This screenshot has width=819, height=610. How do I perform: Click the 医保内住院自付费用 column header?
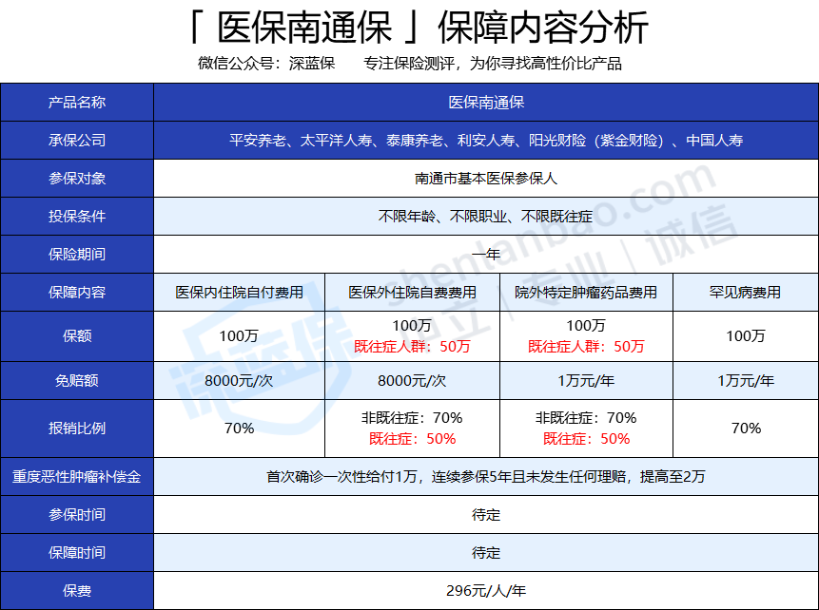(239, 292)
